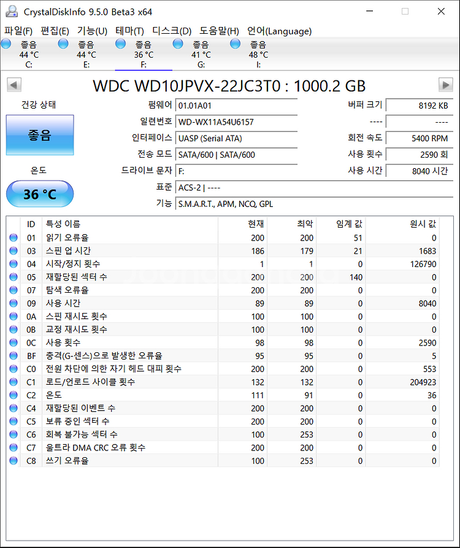
Task: Select the 재할당된 섹터 수 row
Action: (x=223, y=277)
